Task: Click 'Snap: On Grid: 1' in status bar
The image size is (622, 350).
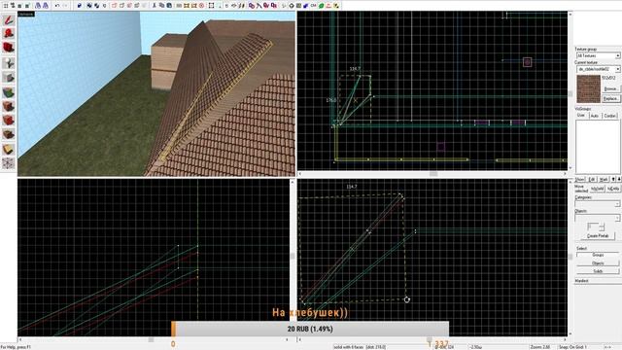Action: point(572,347)
